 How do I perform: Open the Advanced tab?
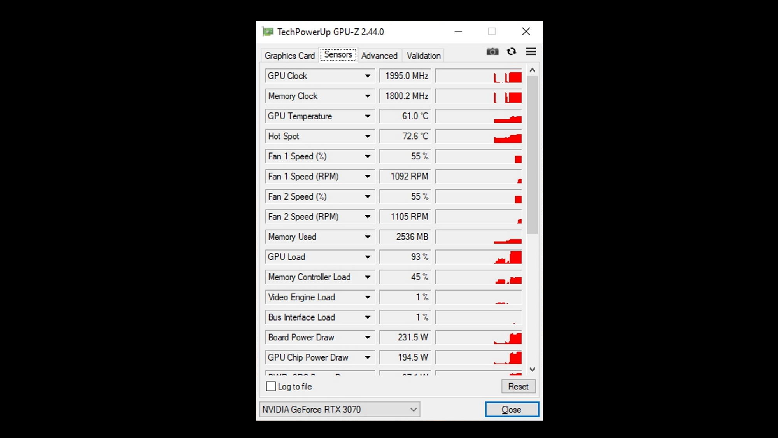[379, 56]
